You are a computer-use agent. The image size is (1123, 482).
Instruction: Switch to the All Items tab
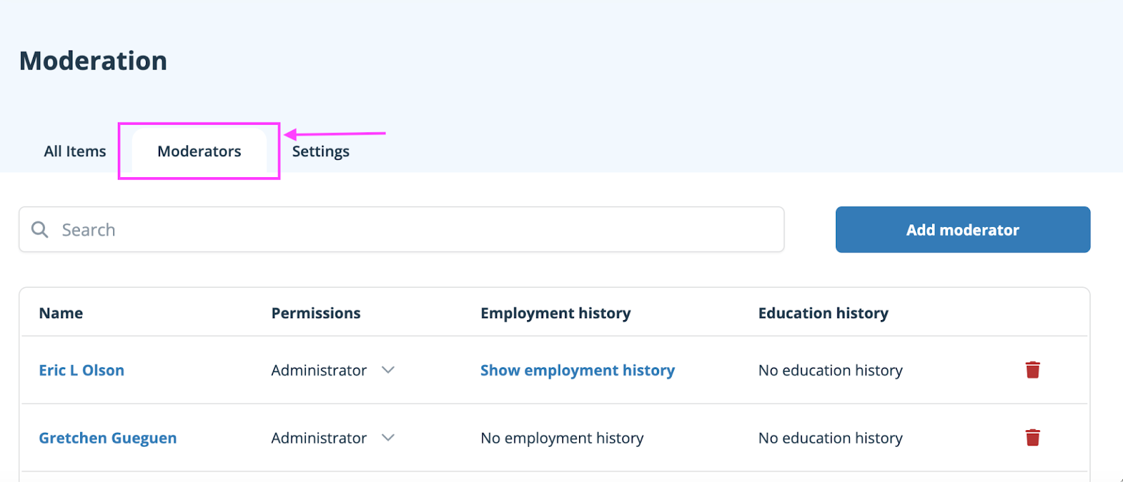click(75, 151)
